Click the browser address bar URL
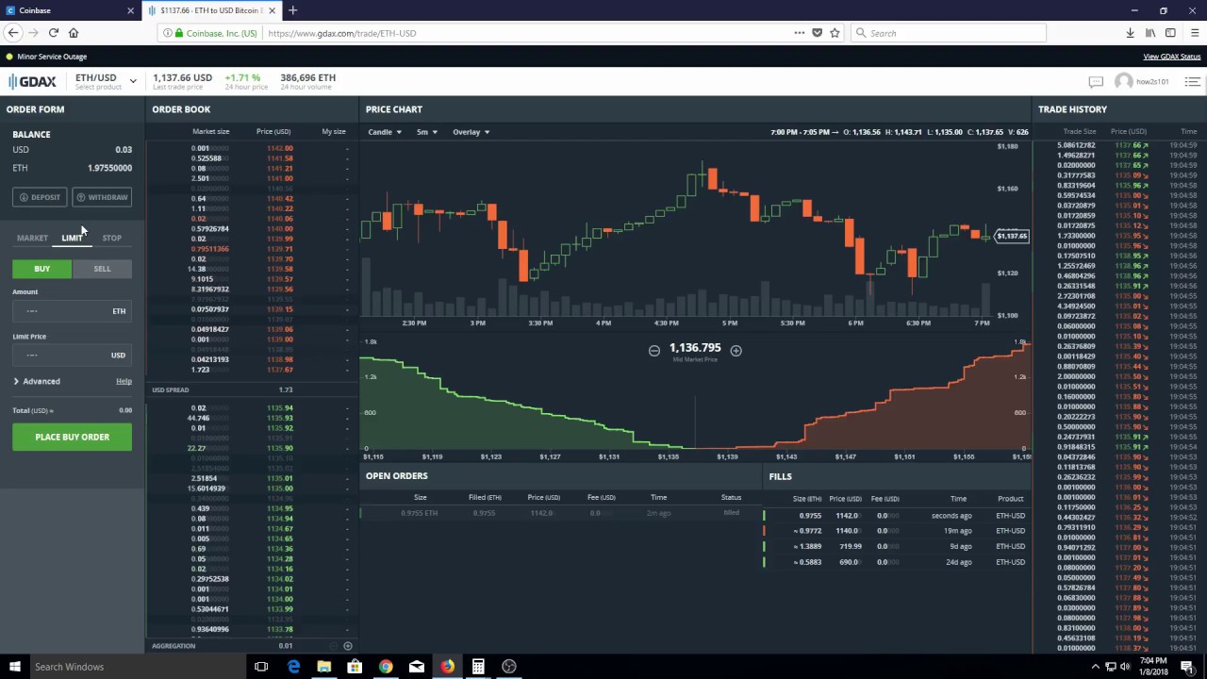This screenshot has width=1207, height=679. 341,33
